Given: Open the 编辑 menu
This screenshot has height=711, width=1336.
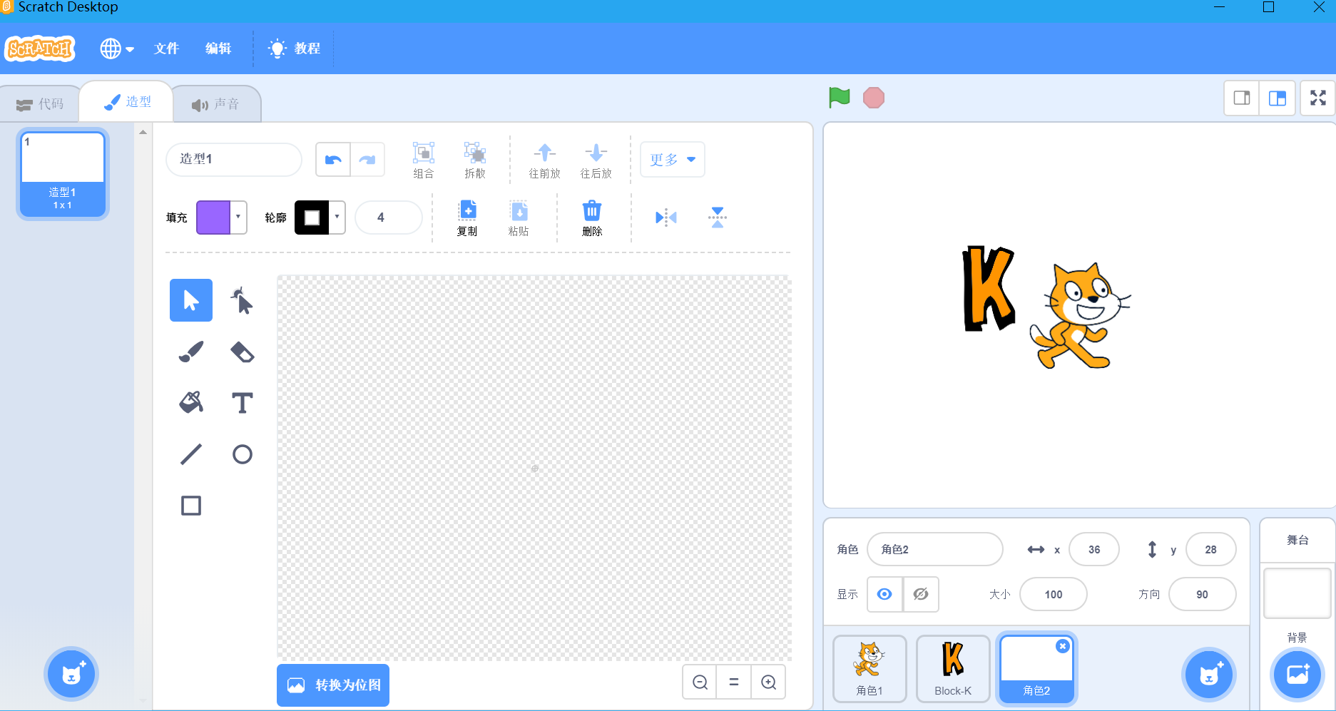Looking at the screenshot, I should click(218, 48).
